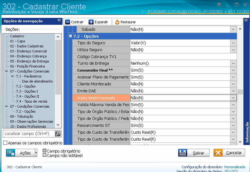Open the Tipo do Seguro dropdown
The height and width of the screenshot is (172, 250).
[233, 43]
